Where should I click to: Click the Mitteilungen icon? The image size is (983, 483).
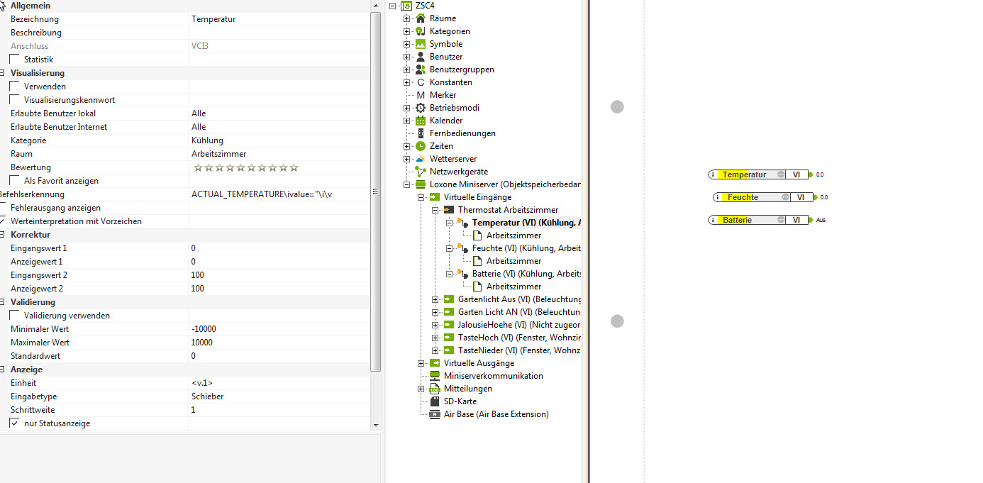(435, 389)
